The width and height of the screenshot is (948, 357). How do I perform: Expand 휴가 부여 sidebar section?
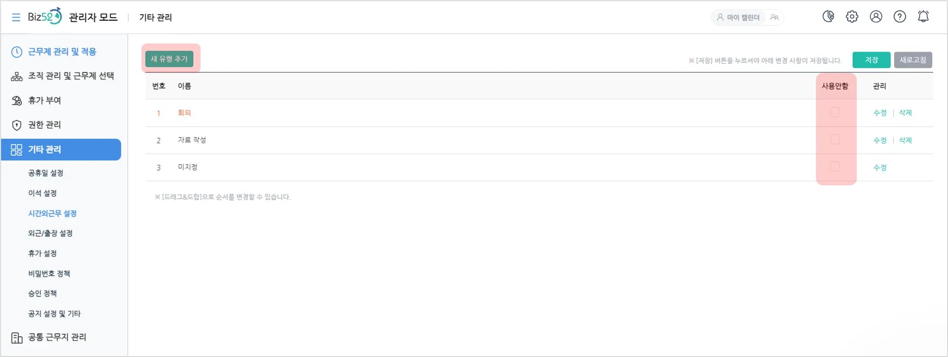44,100
